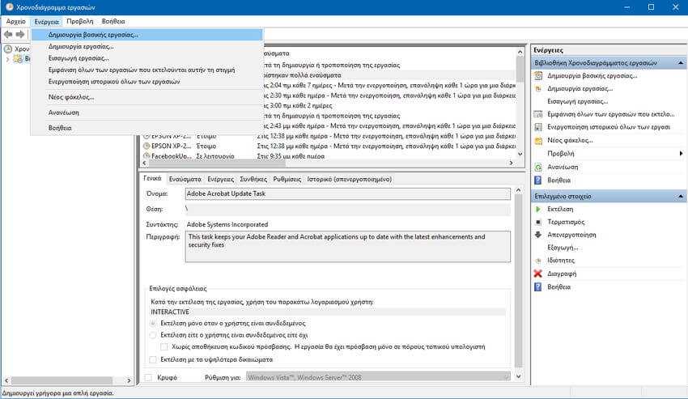Open the Αρχείο menu
This screenshot has height=399, width=688.
[x=16, y=21]
